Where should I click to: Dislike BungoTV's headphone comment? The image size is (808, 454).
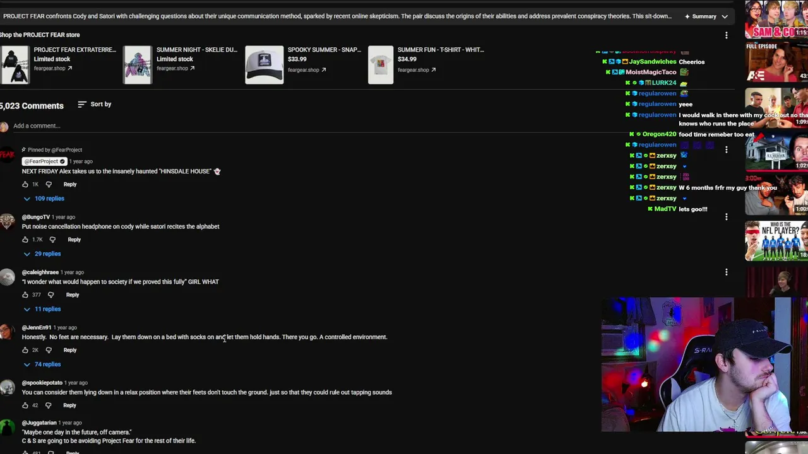tap(52, 240)
